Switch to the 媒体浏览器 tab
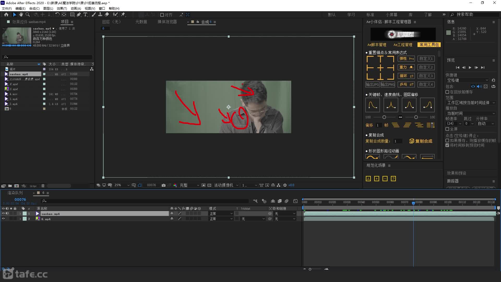This screenshot has height=282, width=501. click(x=167, y=22)
